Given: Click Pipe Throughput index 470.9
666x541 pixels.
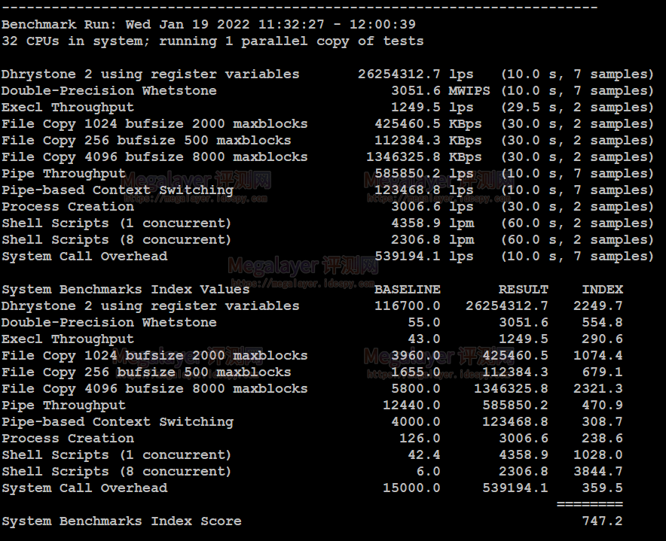Looking at the screenshot, I should 602,406.
